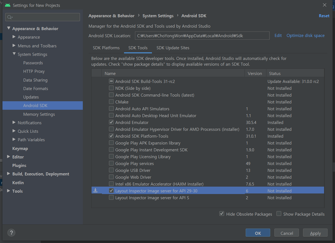Collapse the Appearance & Behavior tree node
This screenshot has width=335, height=243.
pos(9,28)
